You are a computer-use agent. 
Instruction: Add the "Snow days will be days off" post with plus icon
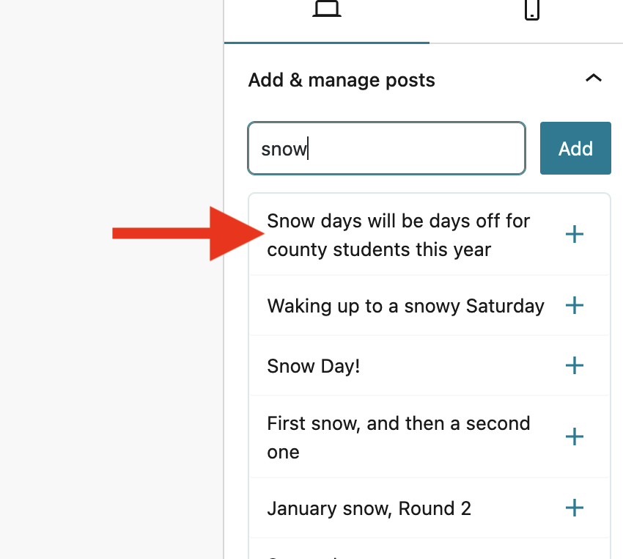(575, 235)
